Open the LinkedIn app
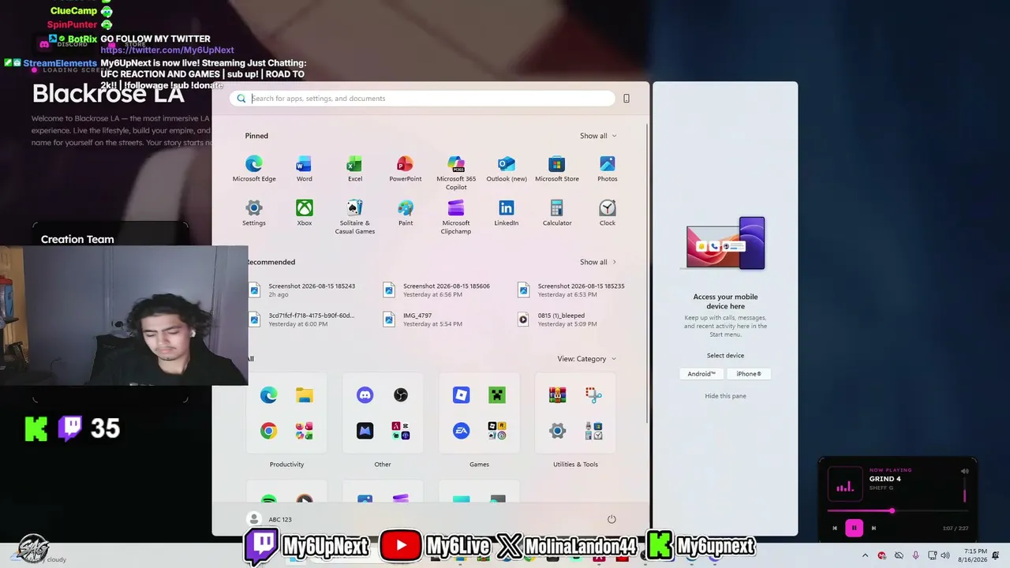 [x=507, y=212]
